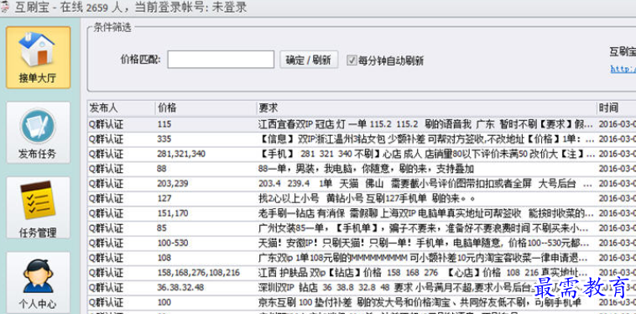This screenshot has height=314, width=636.
Task: Select the row priced 158,168,276,108,216
Action: (x=362, y=273)
